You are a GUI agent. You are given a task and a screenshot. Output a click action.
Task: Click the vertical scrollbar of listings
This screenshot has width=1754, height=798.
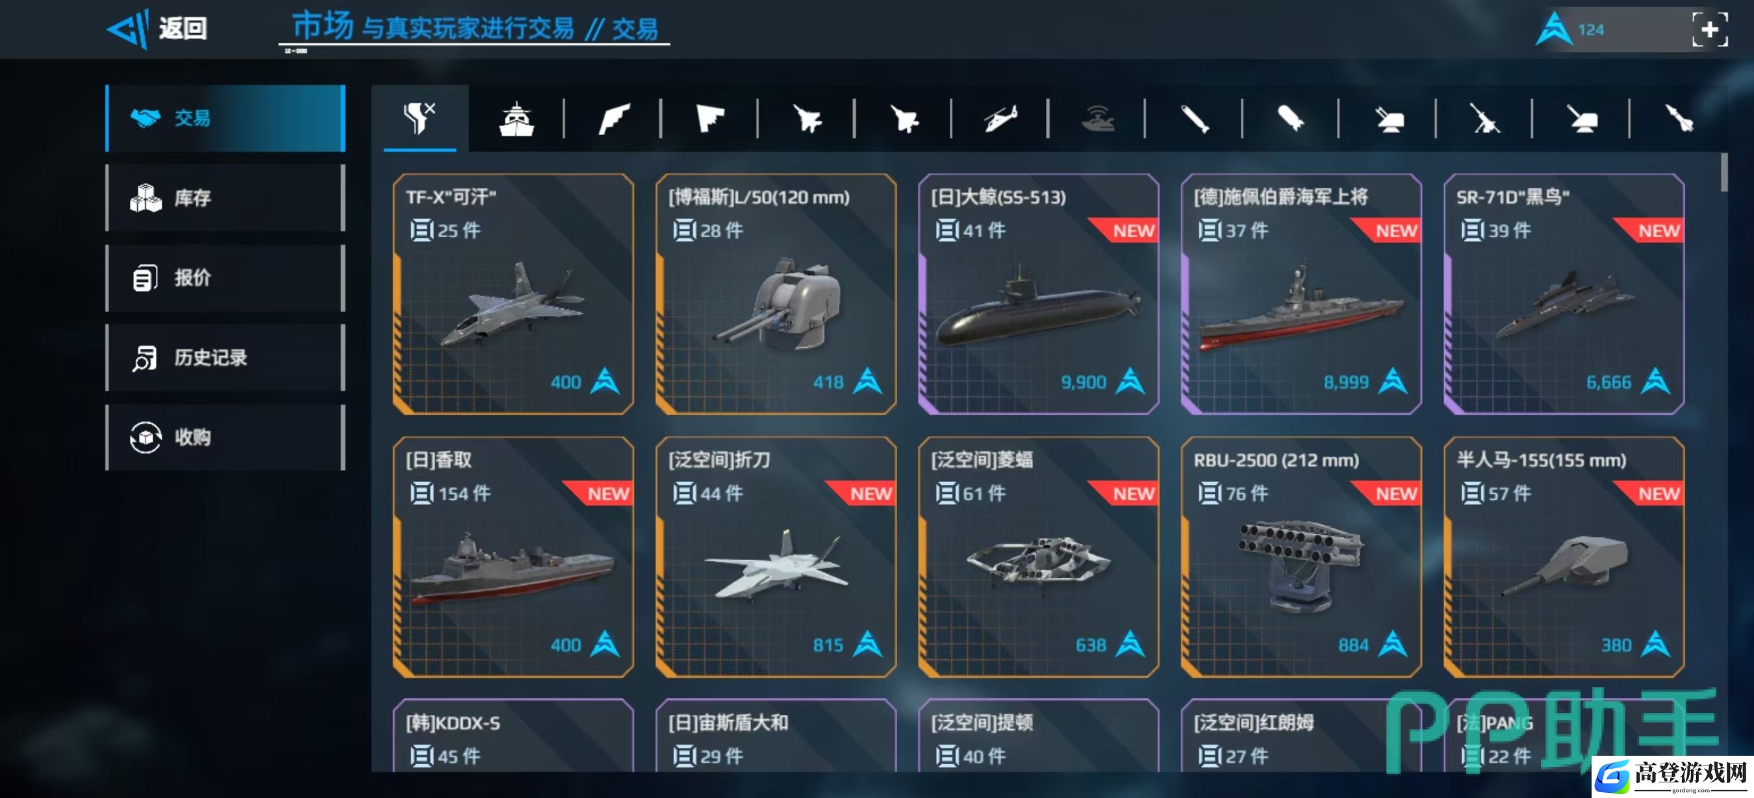(1724, 172)
